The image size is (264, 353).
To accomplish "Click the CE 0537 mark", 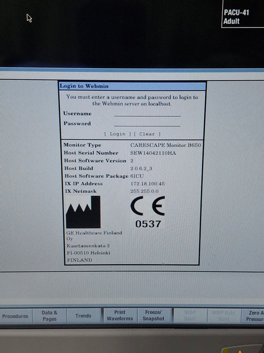I will 147,212.
